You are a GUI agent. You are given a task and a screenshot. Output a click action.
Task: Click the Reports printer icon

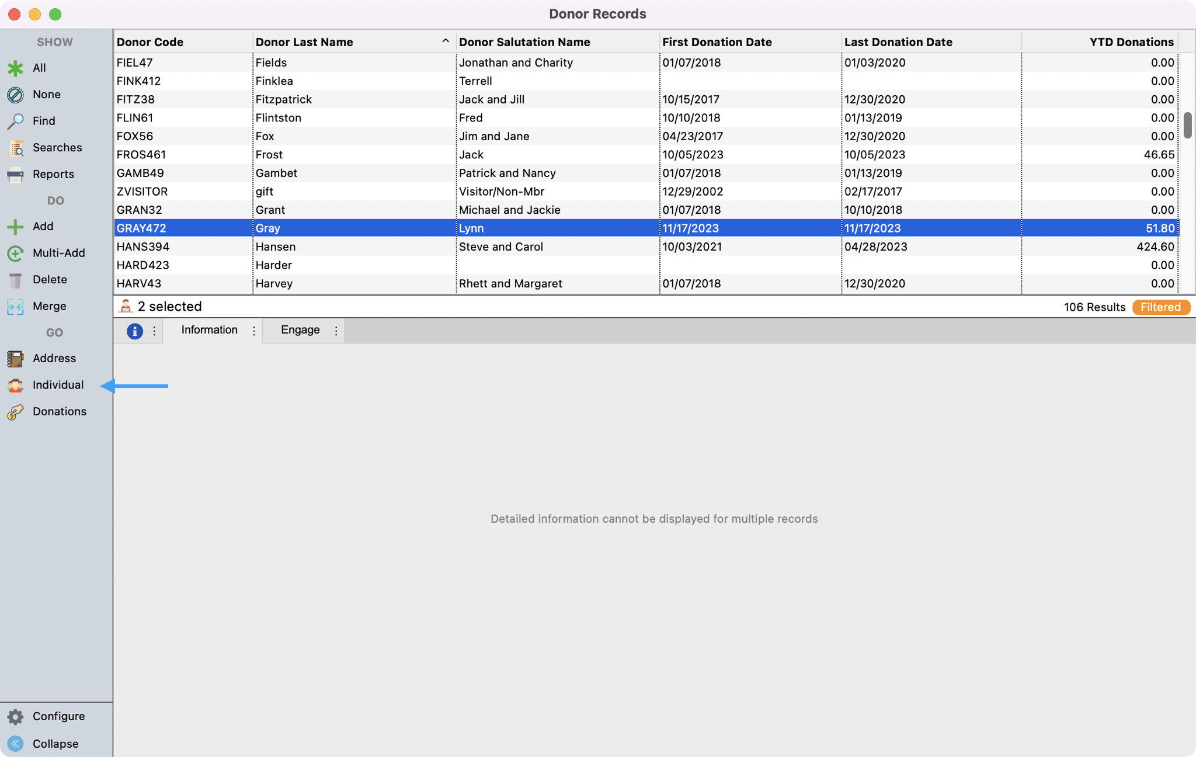(15, 174)
